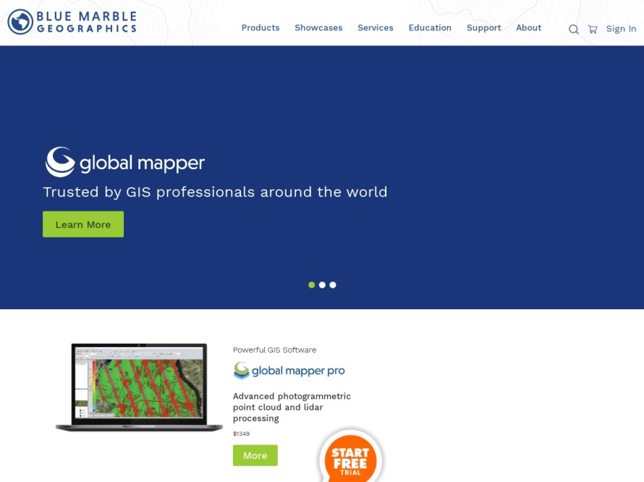Viewport: 644px width, 482px height.
Task: Click the green Learn More button
Action: point(83,224)
